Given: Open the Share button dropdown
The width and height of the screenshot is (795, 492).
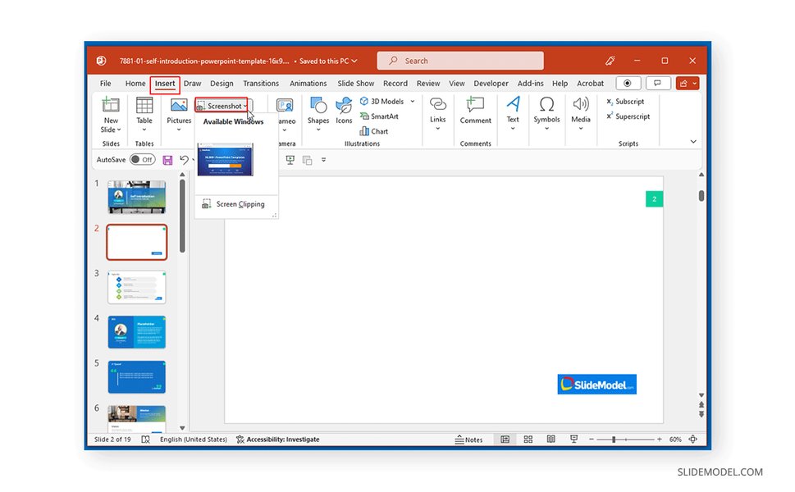Looking at the screenshot, I should pos(695,83).
